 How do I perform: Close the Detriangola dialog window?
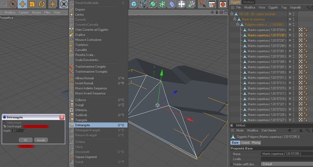(x=62, y=117)
